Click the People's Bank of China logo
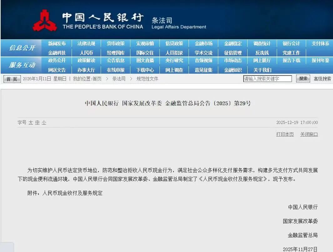 (46, 19)
